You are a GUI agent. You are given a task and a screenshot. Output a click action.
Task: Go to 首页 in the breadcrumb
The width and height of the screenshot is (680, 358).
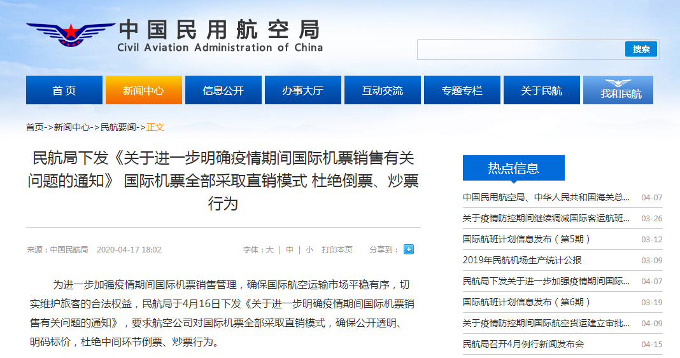pos(34,127)
